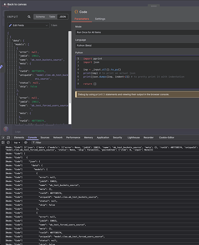This screenshot has height=245, width=199.
Task: Switch to the Settings tab
Action: 100,19
